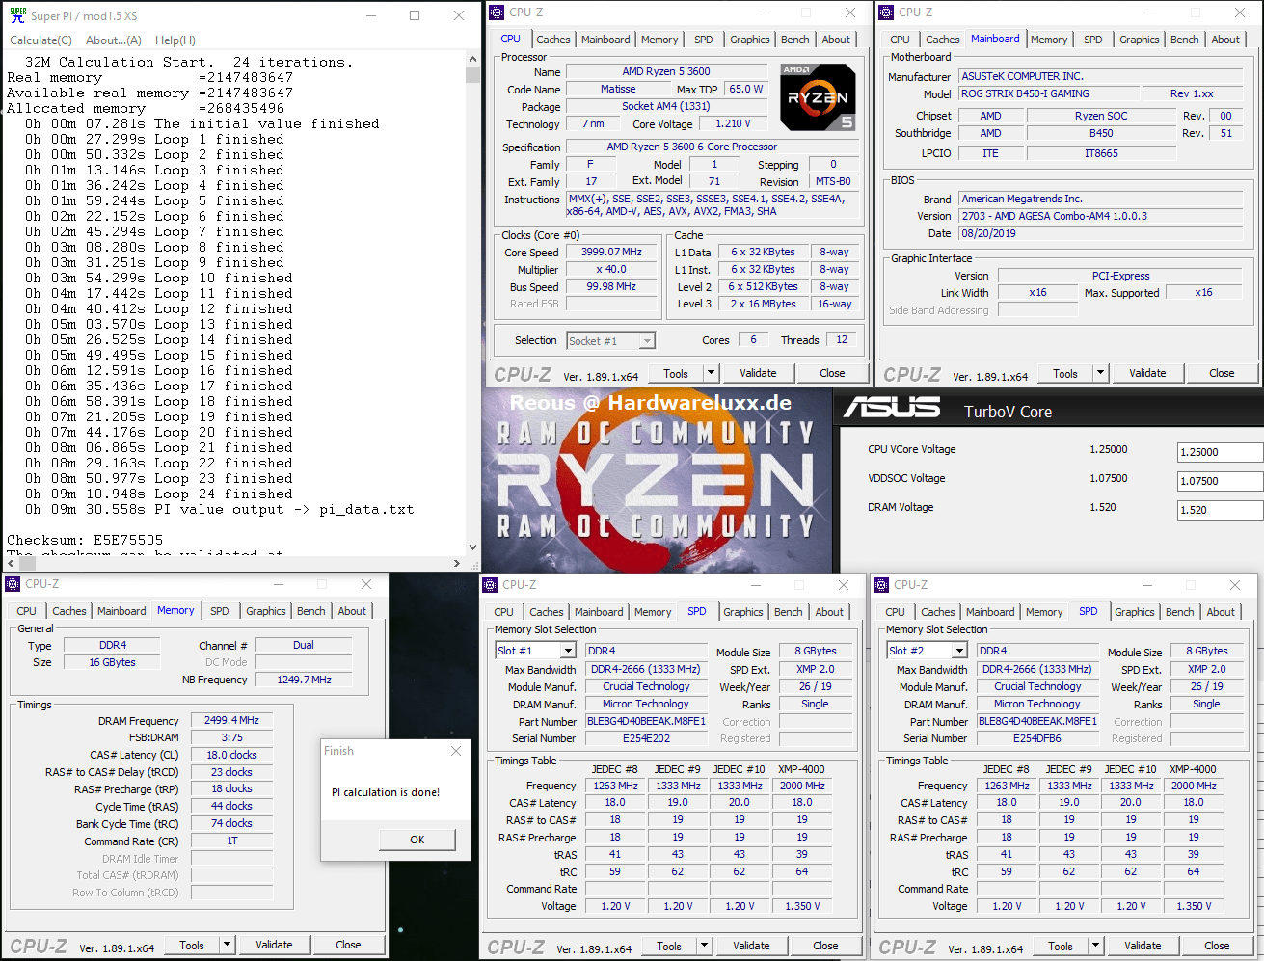Click Close button in Slot #1 SPD window

tap(825, 946)
